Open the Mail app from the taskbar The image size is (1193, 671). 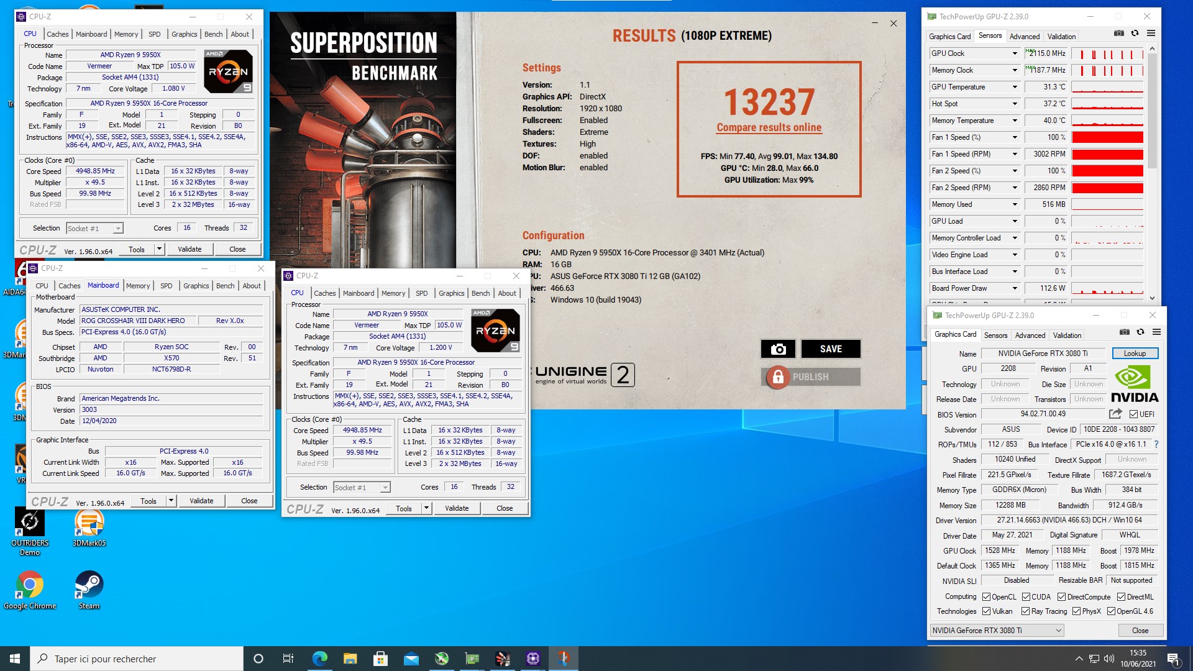[x=411, y=659]
